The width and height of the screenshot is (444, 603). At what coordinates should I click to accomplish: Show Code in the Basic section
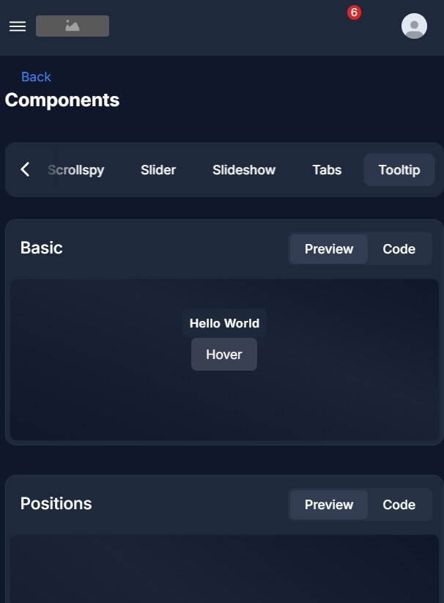tap(399, 249)
